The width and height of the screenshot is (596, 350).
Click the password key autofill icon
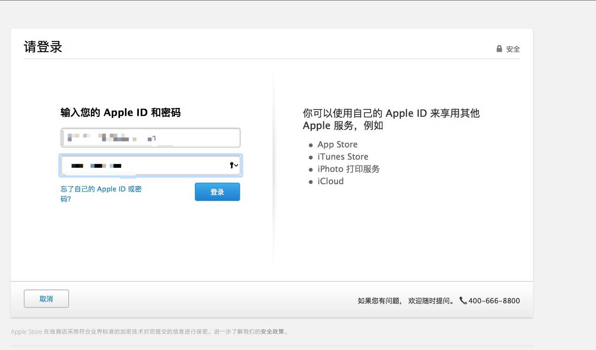click(x=234, y=165)
